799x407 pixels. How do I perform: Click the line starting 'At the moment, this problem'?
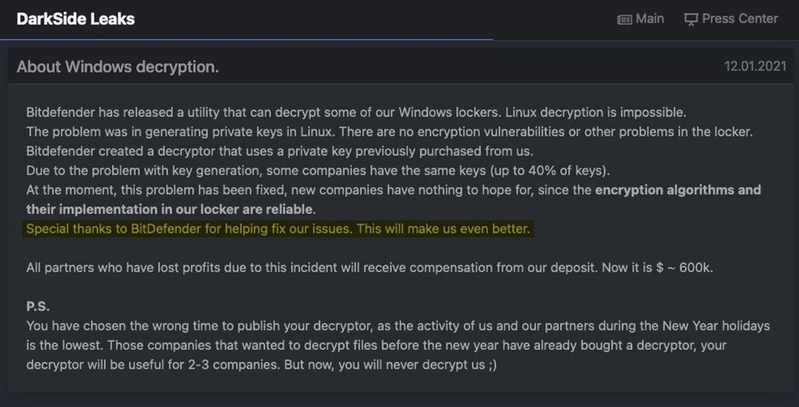point(310,190)
